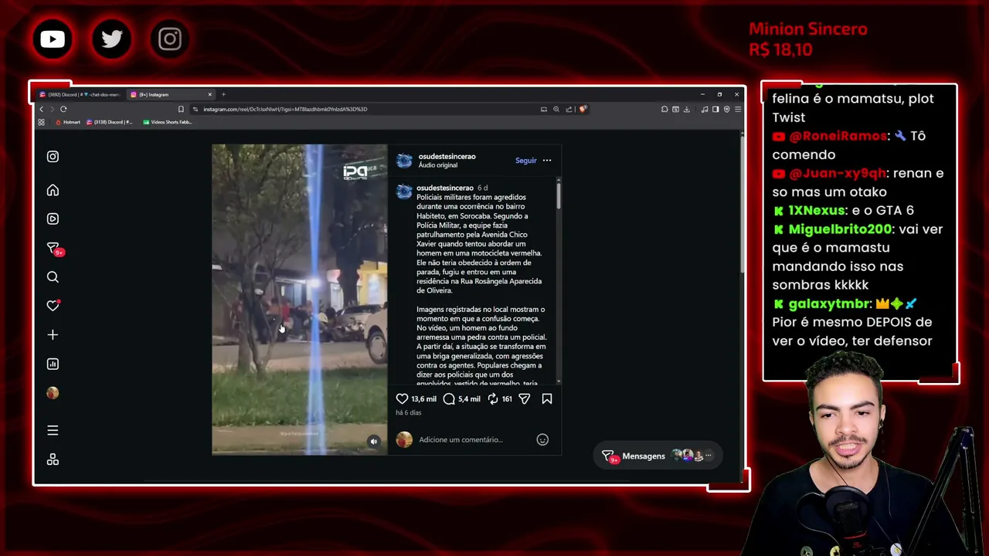This screenshot has width=989, height=556.
Task: Click the osudestesincerao username in the caption
Action: 445,188
